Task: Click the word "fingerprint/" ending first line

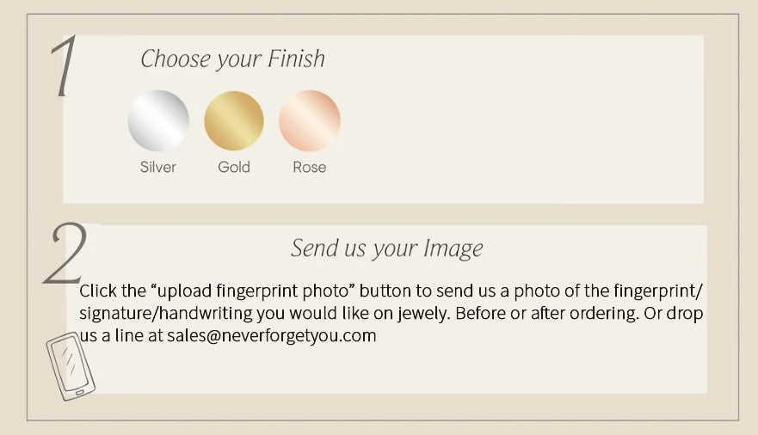Action: click(662, 290)
